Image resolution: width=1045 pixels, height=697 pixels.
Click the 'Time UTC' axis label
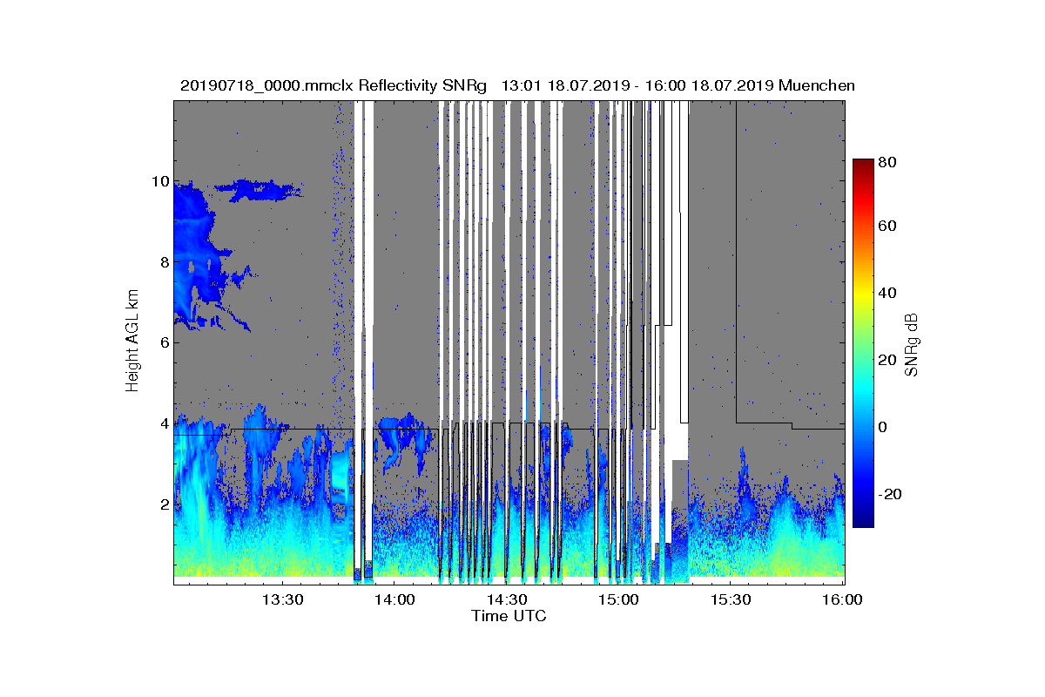(509, 616)
